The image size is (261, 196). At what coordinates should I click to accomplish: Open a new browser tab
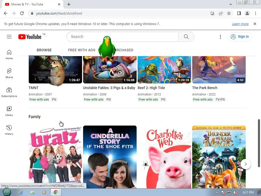(69, 4)
